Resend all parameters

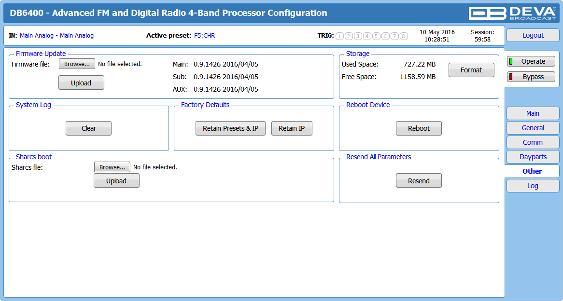pos(419,180)
